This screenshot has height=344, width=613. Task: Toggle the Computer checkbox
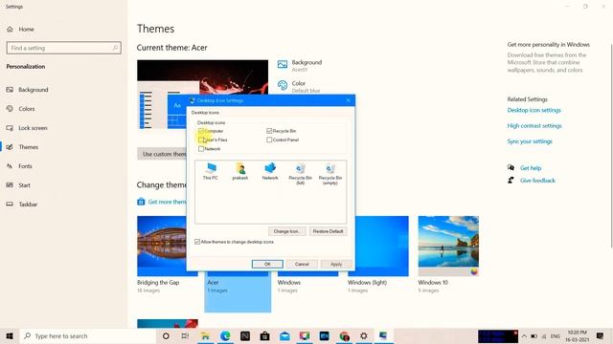pos(201,131)
